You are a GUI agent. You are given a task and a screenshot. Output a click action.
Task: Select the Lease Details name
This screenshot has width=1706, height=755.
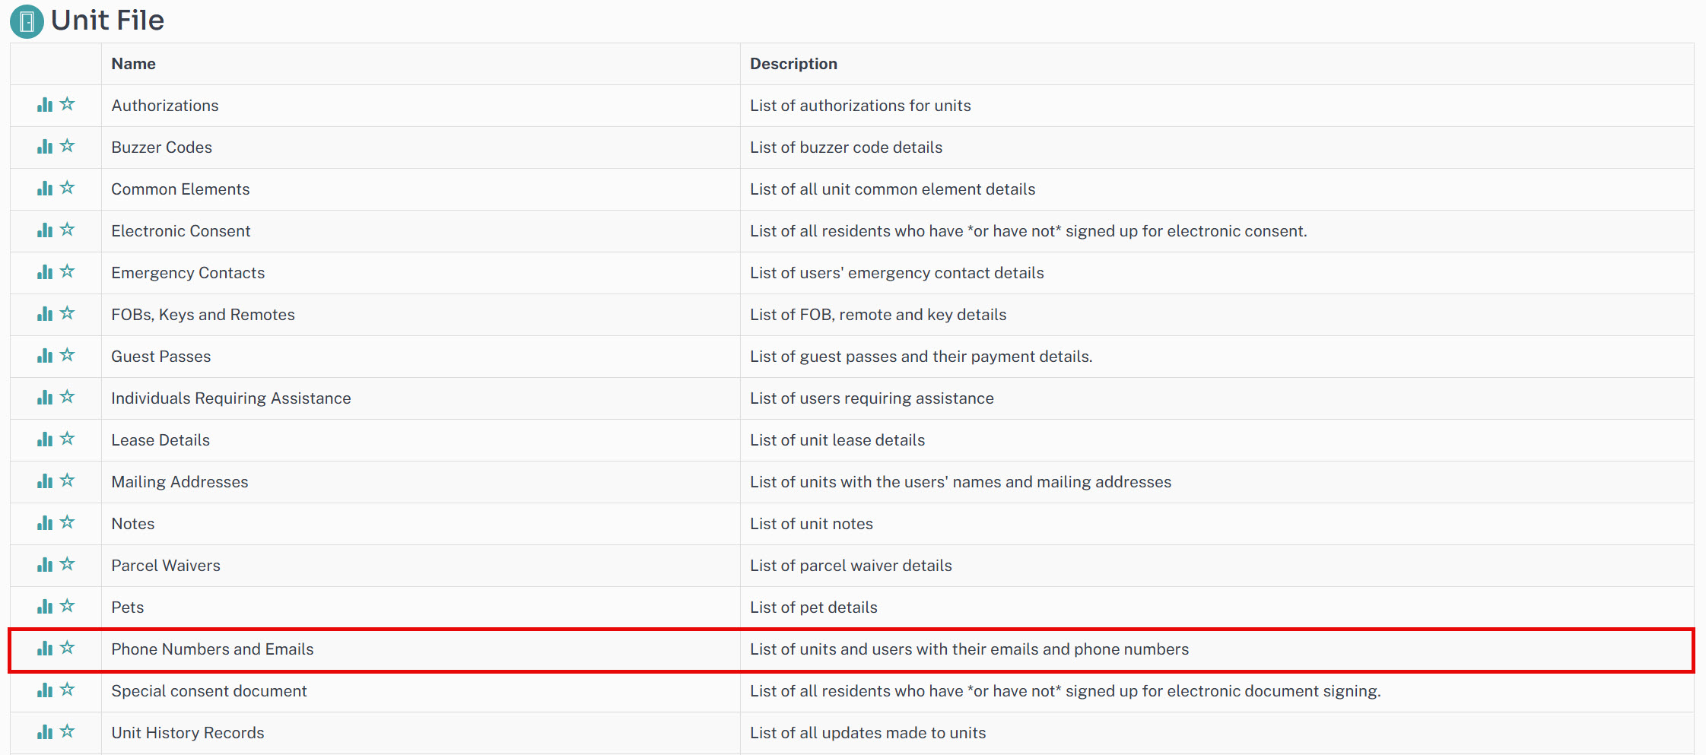(x=160, y=440)
